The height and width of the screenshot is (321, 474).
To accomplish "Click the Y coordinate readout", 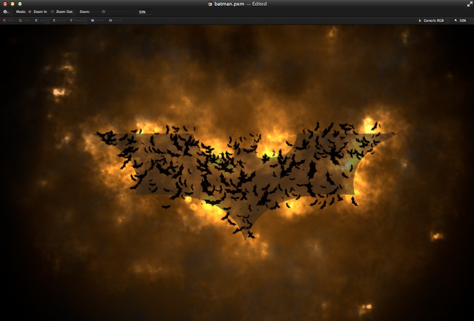I will 76,21.
